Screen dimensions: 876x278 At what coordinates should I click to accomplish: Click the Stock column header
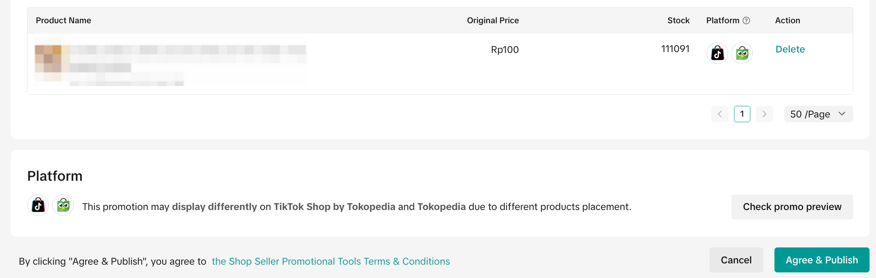tap(678, 21)
